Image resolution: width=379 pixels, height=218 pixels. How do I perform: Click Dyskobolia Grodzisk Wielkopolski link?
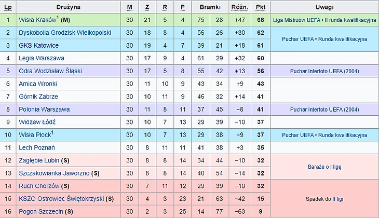point(65,32)
